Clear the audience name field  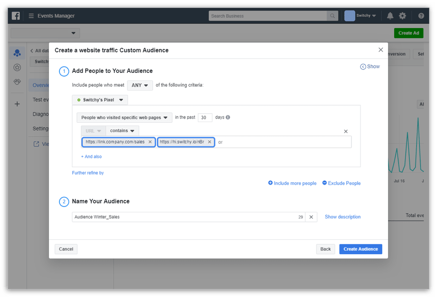point(311,217)
